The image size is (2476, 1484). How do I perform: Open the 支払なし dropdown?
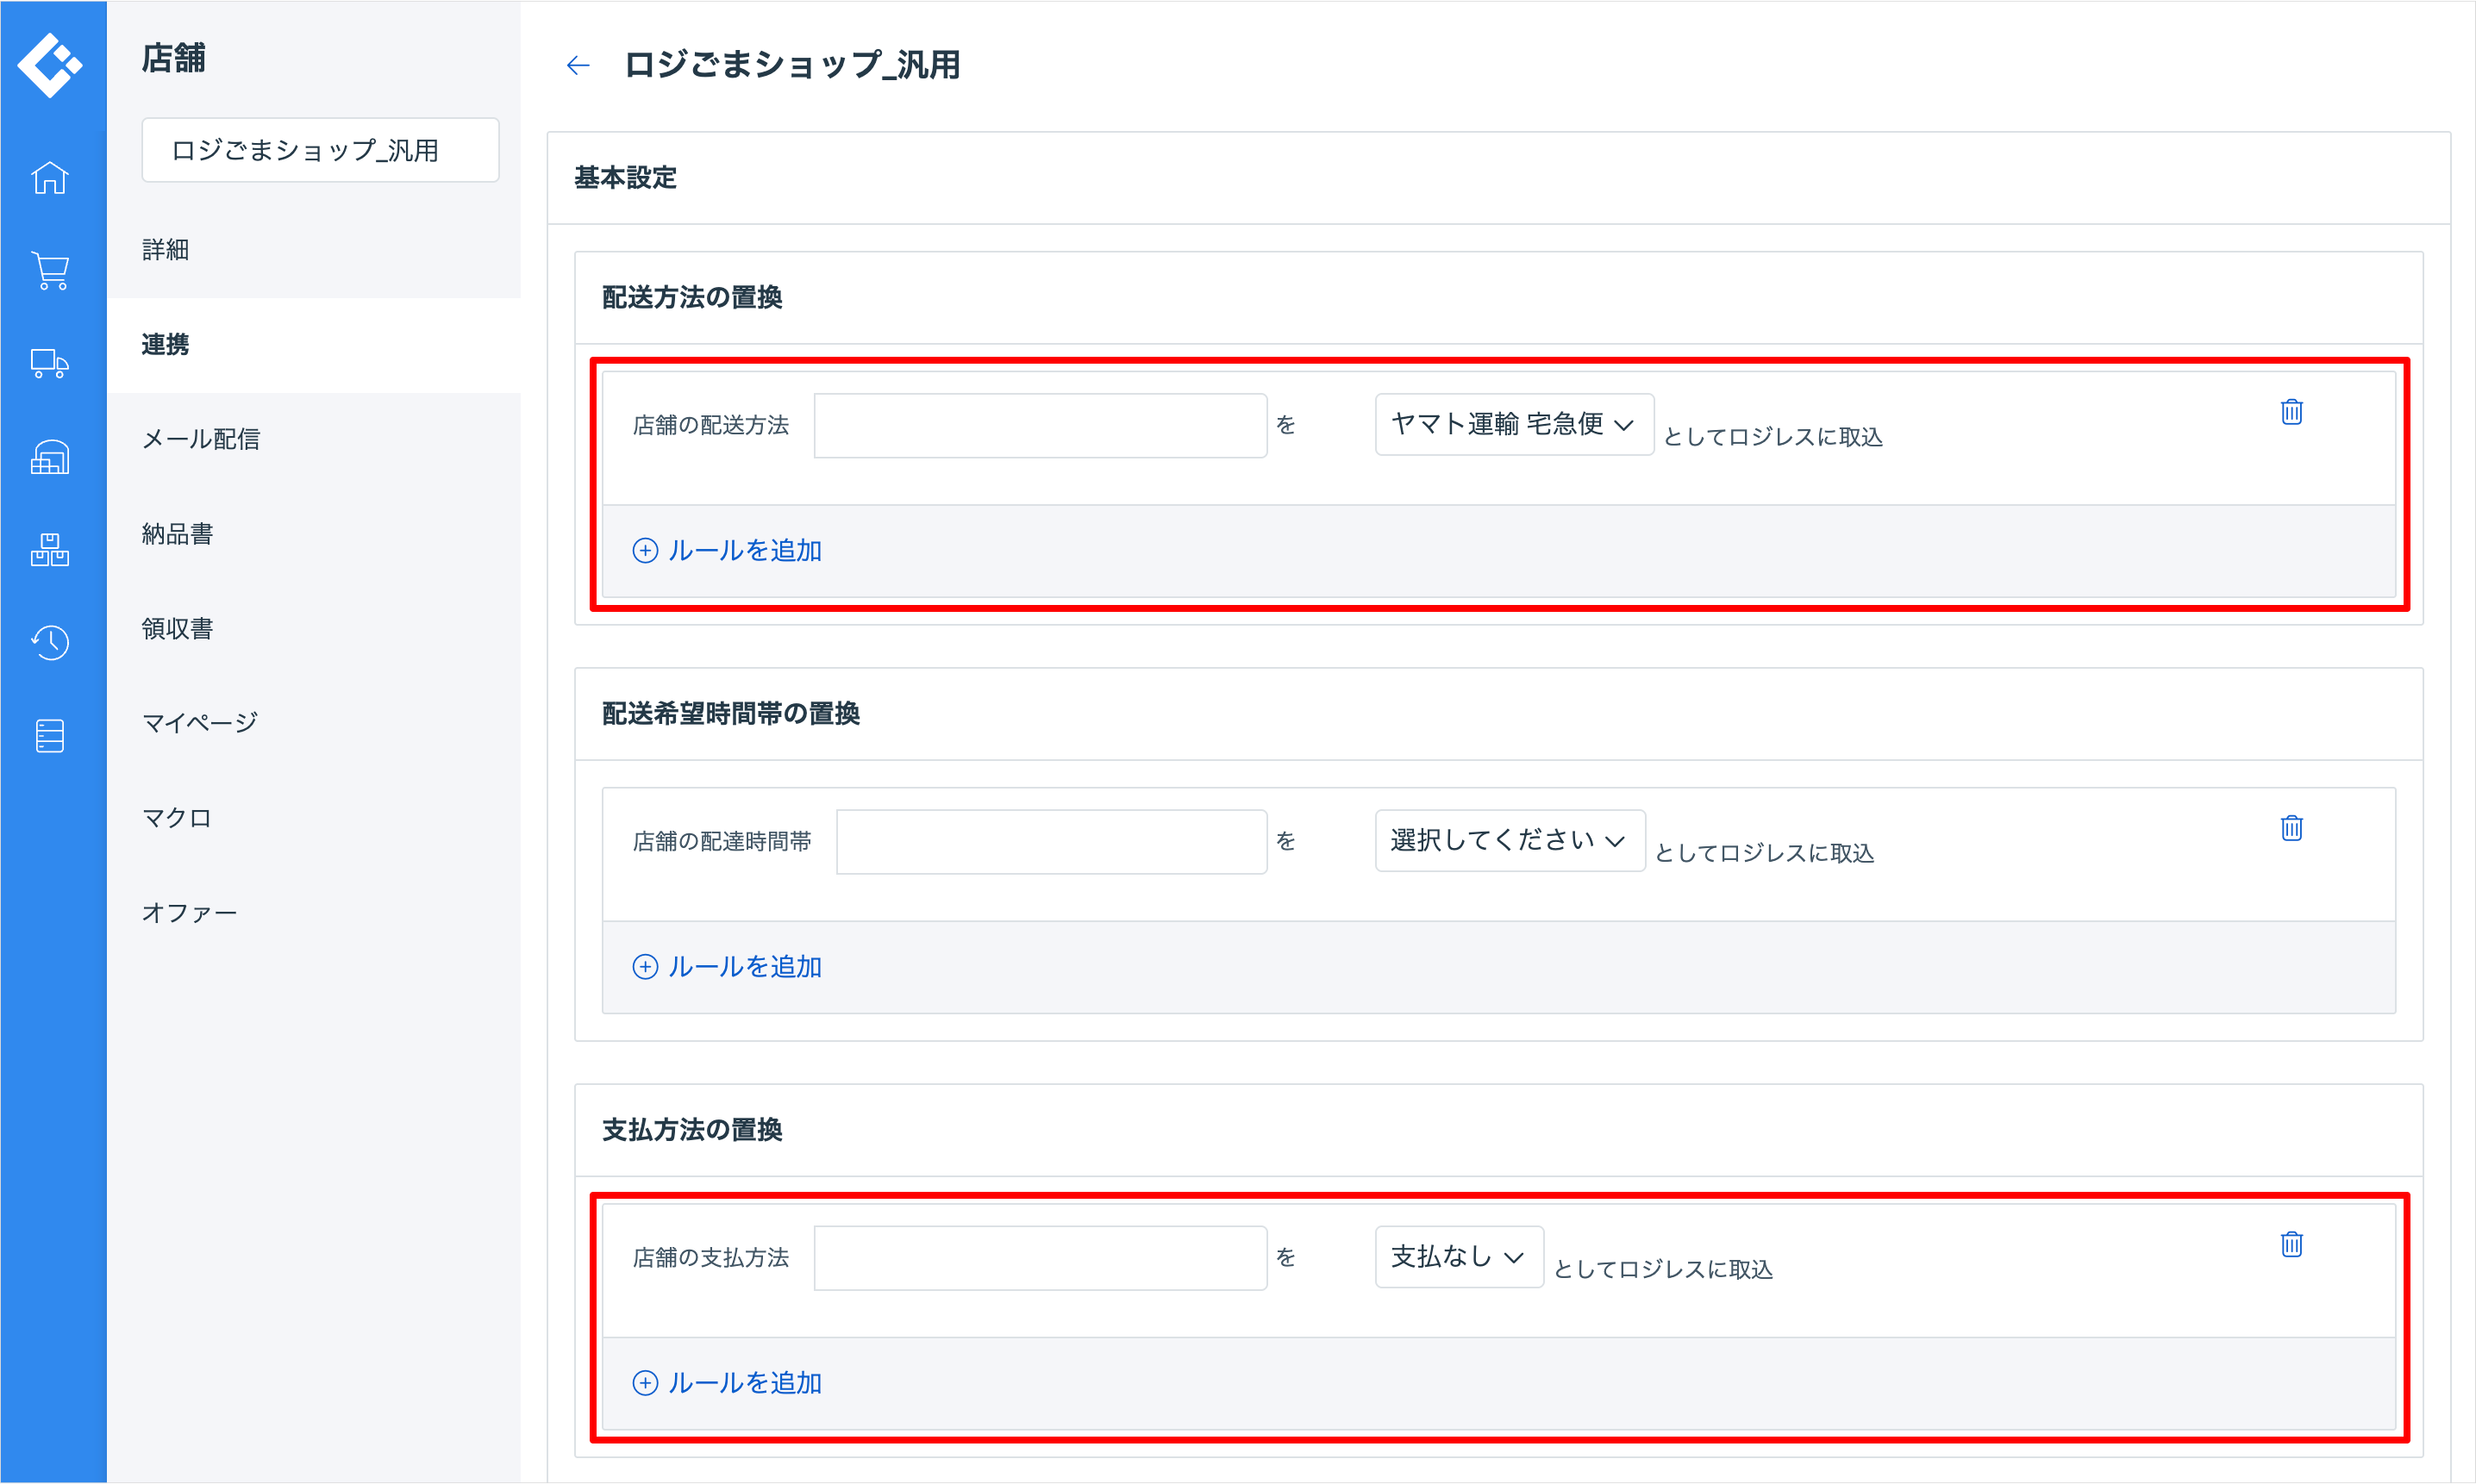click(x=1458, y=1256)
